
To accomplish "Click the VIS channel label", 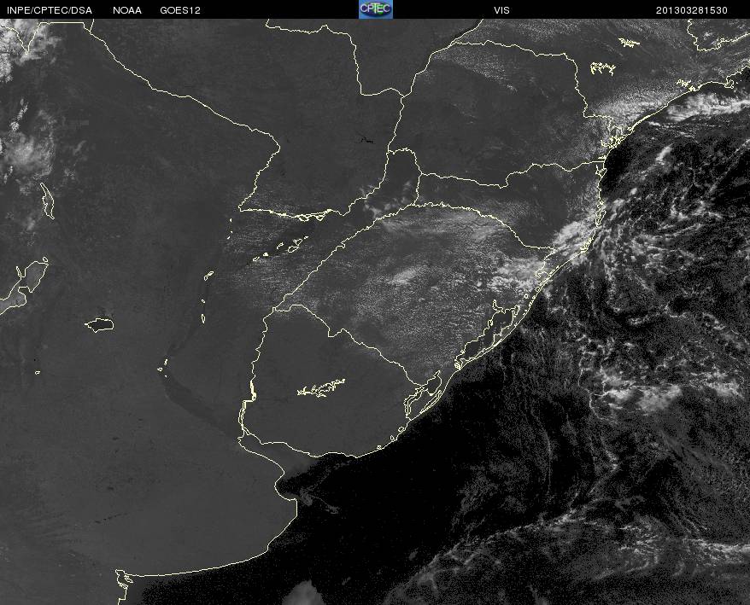I will [x=501, y=10].
